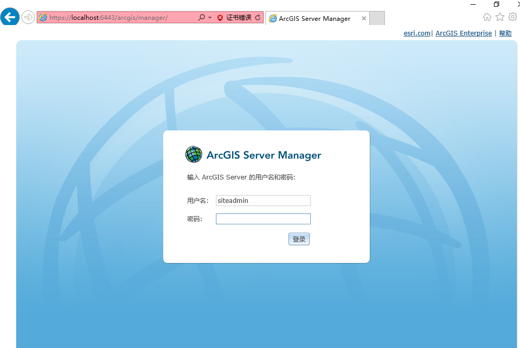
Task: Open the Favorites star icon
Action: tap(500, 17)
